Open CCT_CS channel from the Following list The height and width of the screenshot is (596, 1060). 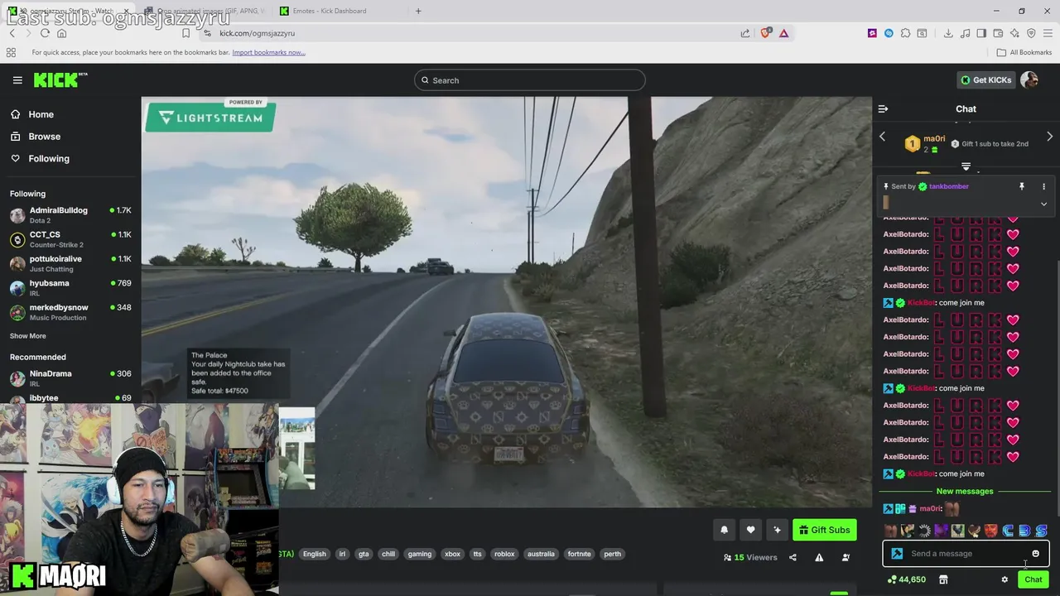tap(70, 239)
